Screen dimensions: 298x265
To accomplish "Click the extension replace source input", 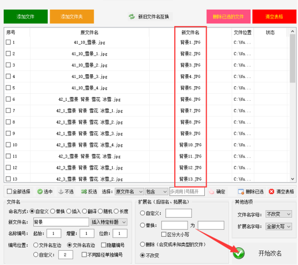I will [x=175, y=225].
